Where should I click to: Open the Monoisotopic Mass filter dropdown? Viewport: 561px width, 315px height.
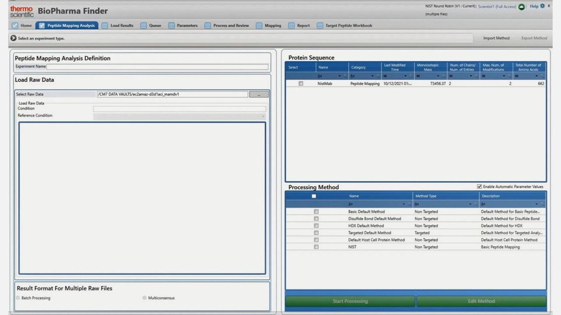(x=438, y=76)
